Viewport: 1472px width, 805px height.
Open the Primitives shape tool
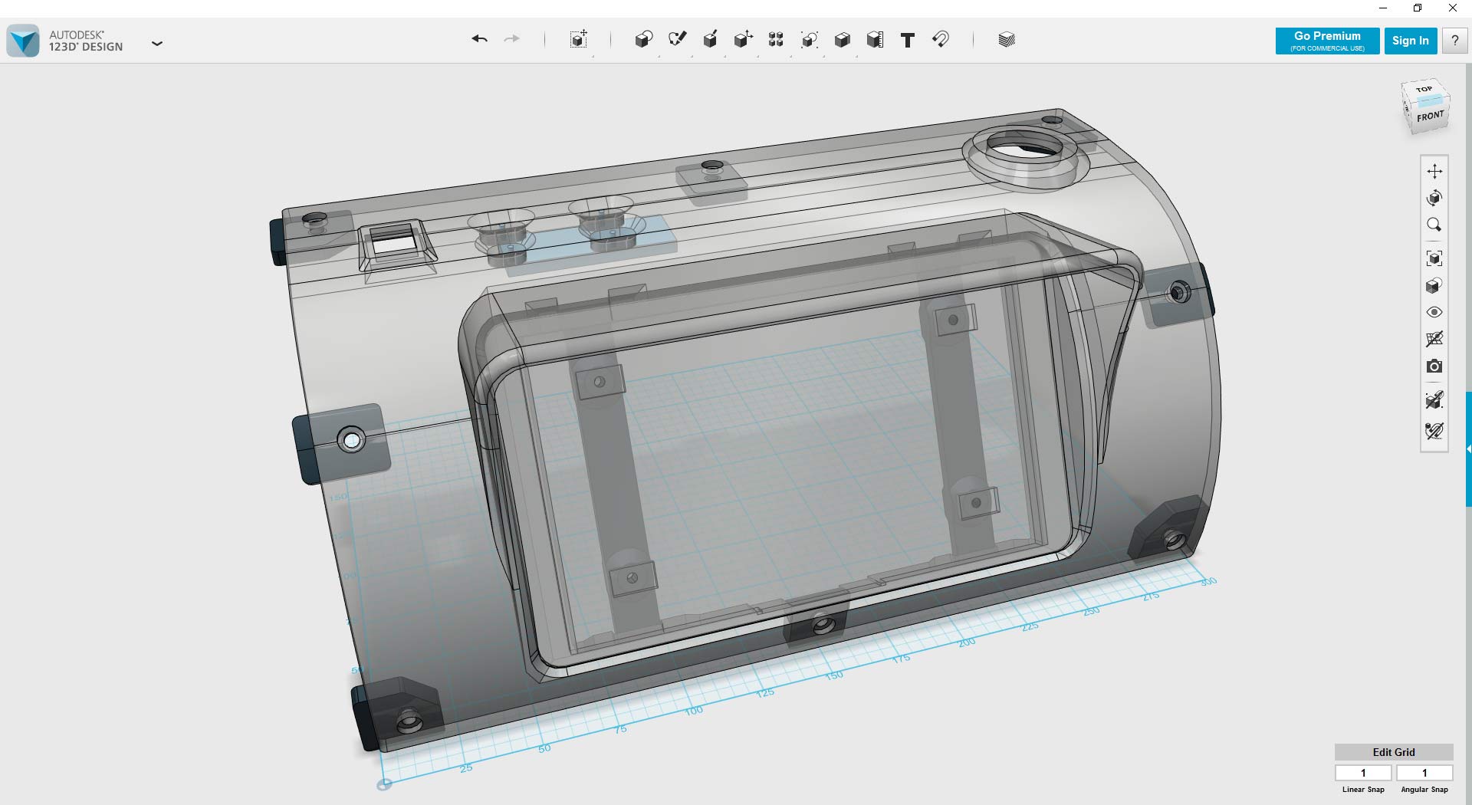(642, 40)
